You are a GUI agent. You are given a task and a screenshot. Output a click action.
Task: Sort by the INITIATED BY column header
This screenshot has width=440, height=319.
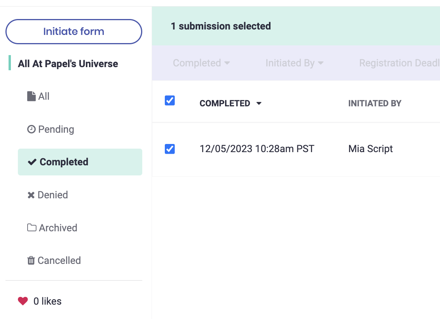(375, 104)
